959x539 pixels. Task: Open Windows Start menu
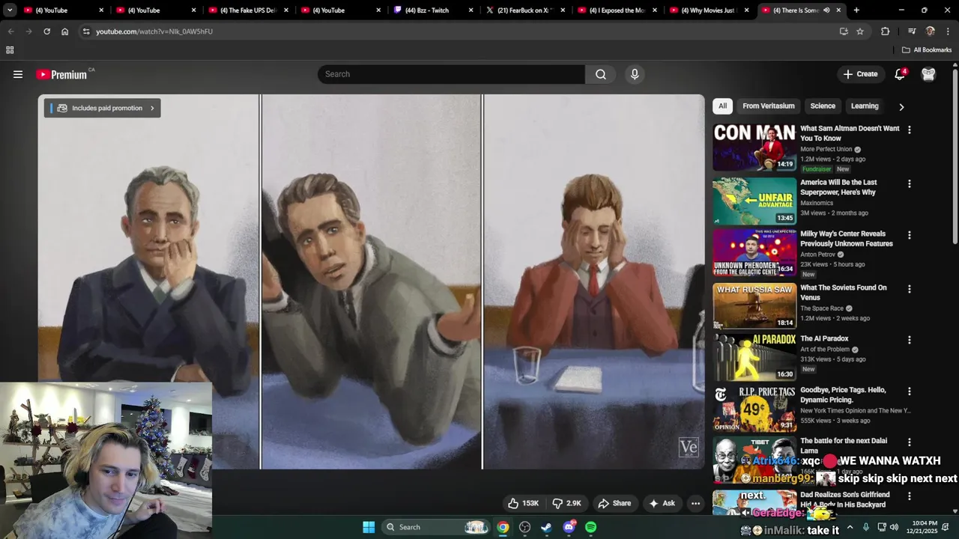[x=369, y=527]
